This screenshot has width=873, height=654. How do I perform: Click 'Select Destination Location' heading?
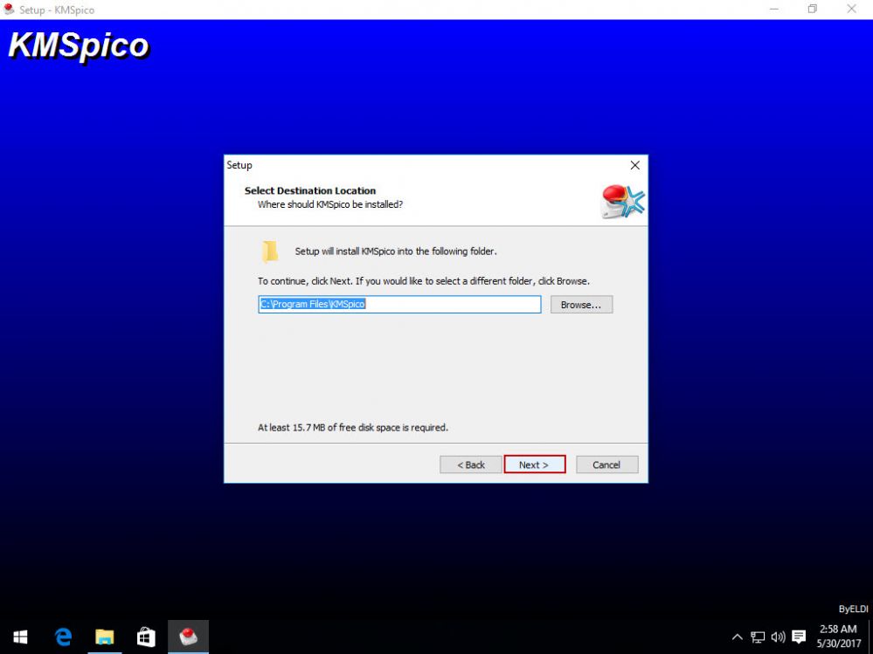click(310, 190)
